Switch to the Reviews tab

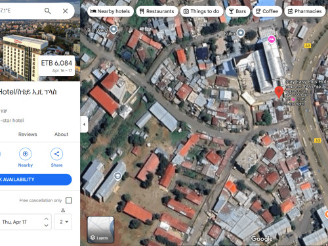tap(28, 134)
